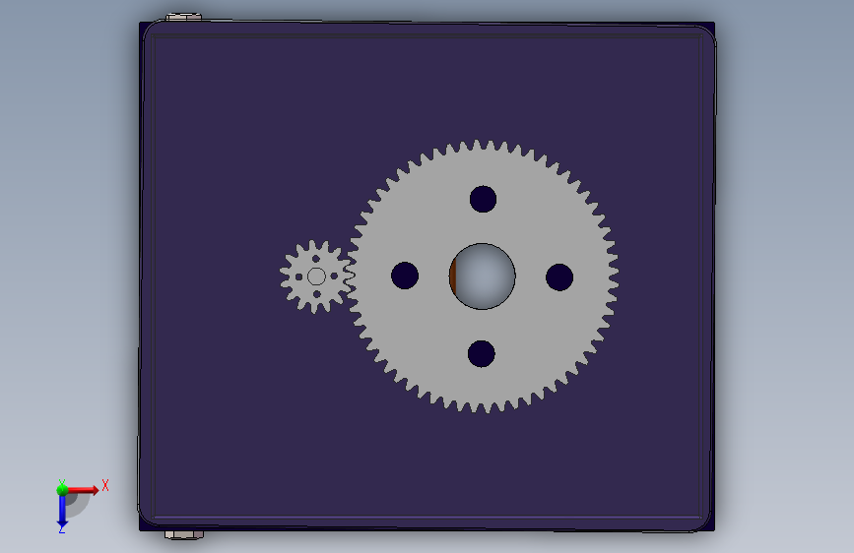The width and height of the screenshot is (854, 553).
Task: Click the bottom bolt hole on large gear
Action: (482, 354)
